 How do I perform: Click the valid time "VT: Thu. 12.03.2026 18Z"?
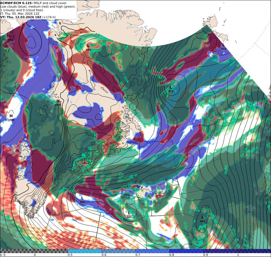(21, 17)
